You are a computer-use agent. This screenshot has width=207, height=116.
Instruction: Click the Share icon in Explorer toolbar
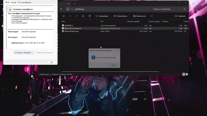pyautogui.click(x=83, y=16)
